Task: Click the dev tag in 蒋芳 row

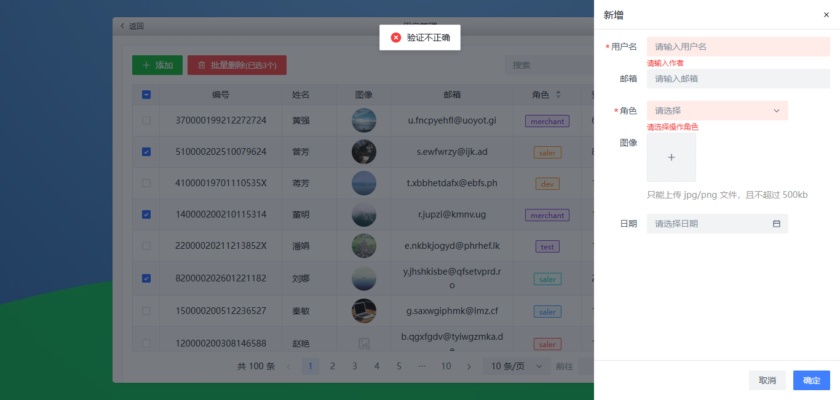Action: pyautogui.click(x=547, y=184)
